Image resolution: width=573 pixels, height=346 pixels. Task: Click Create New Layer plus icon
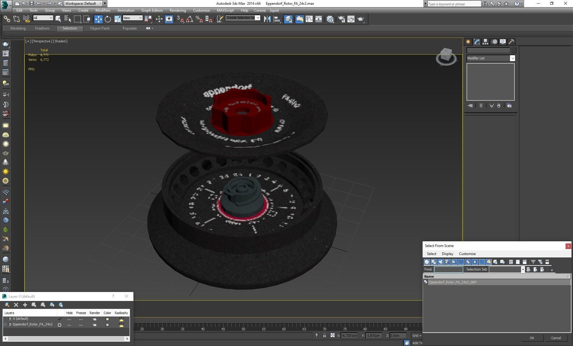click(x=25, y=305)
